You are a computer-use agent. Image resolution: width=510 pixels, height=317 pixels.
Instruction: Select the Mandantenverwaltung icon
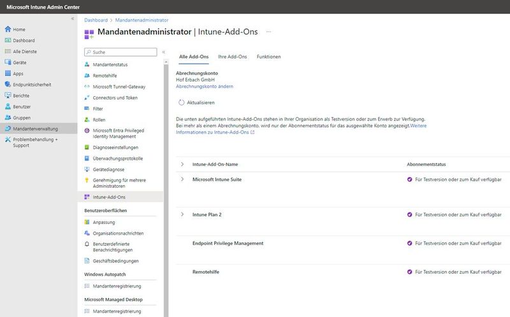point(8,129)
